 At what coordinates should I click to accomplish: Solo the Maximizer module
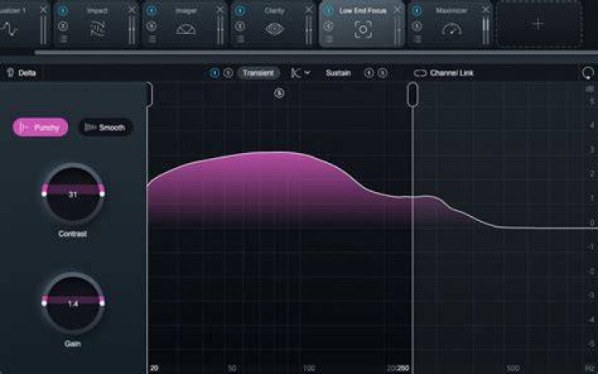click(417, 26)
